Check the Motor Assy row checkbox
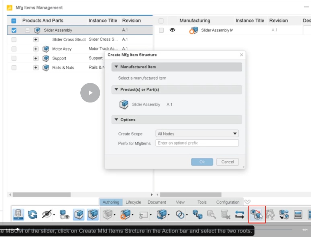Viewport: 311px width, 237px height. coord(14,49)
